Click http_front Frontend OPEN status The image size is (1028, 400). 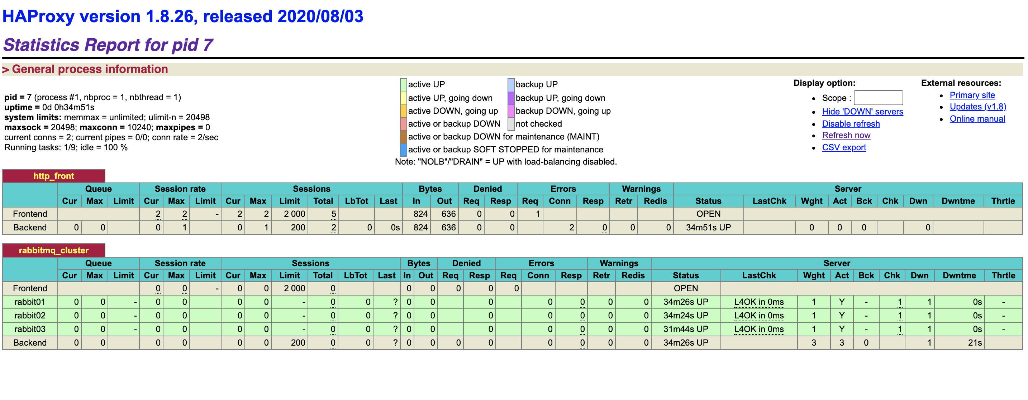coord(708,214)
